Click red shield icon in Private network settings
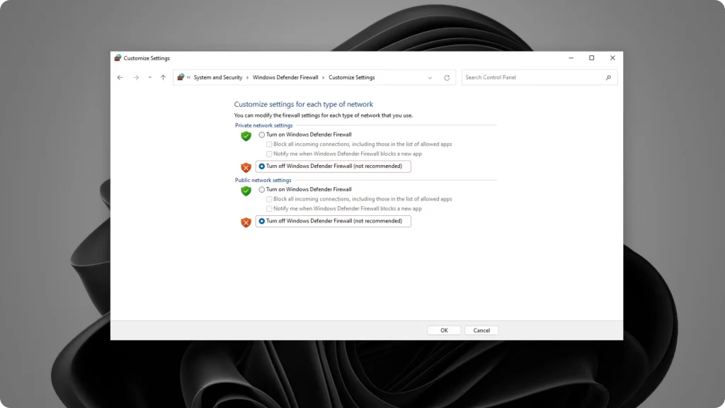This screenshot has width=725, height=408. [x=246, y=167]
